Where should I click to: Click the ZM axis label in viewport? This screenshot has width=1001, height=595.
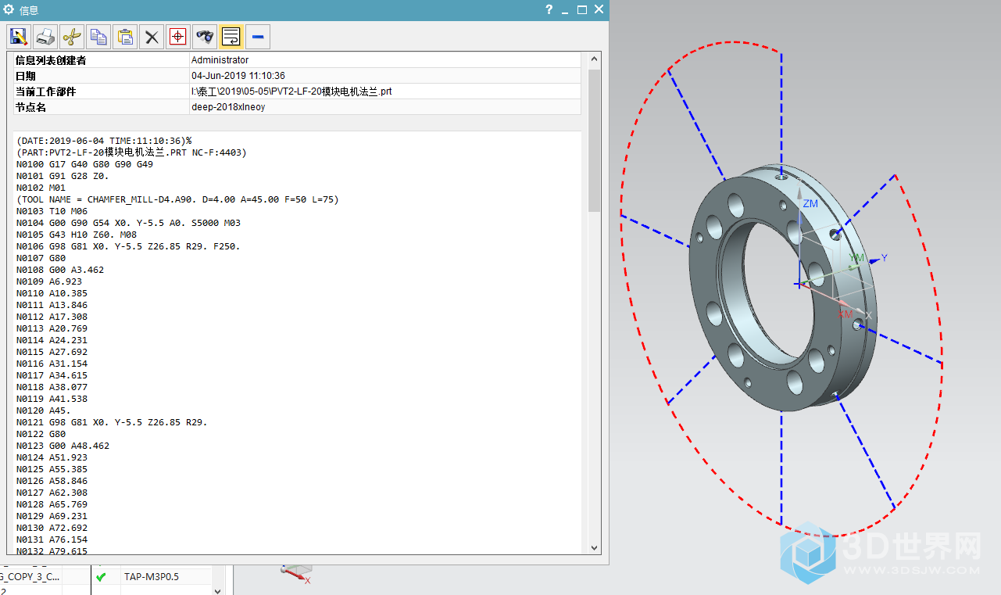(811, 203)
